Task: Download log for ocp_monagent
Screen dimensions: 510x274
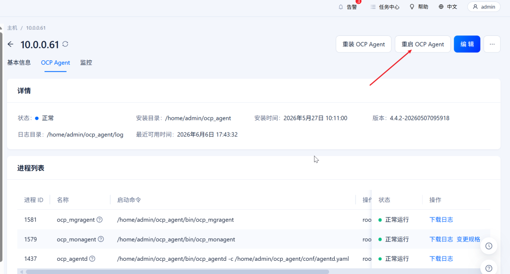Action: (441, 239)
